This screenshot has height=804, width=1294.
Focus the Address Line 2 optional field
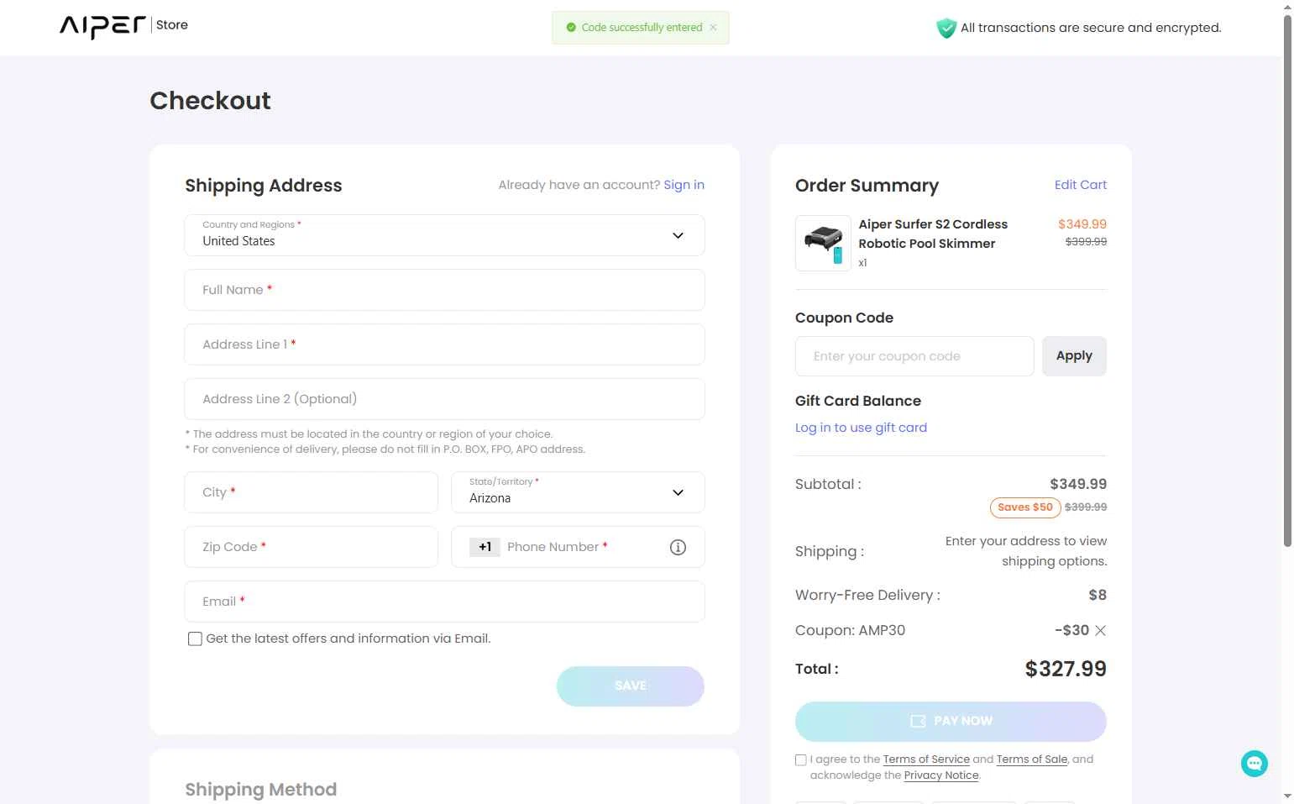(x=444, y=399)
